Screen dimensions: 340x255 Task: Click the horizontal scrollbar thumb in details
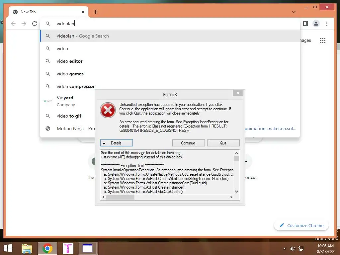click(x=120, y=197)
